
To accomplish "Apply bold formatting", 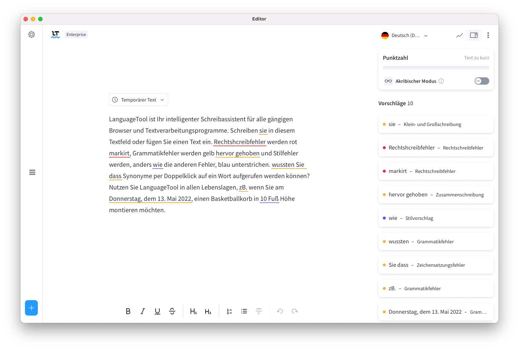I will pyautogui.click(x=128, y=311).
